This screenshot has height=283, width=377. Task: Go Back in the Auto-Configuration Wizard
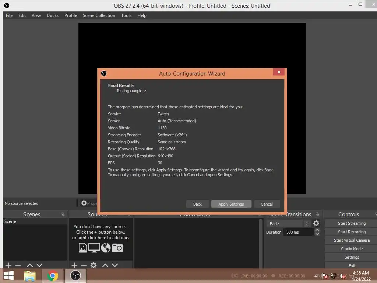point(197,204)
